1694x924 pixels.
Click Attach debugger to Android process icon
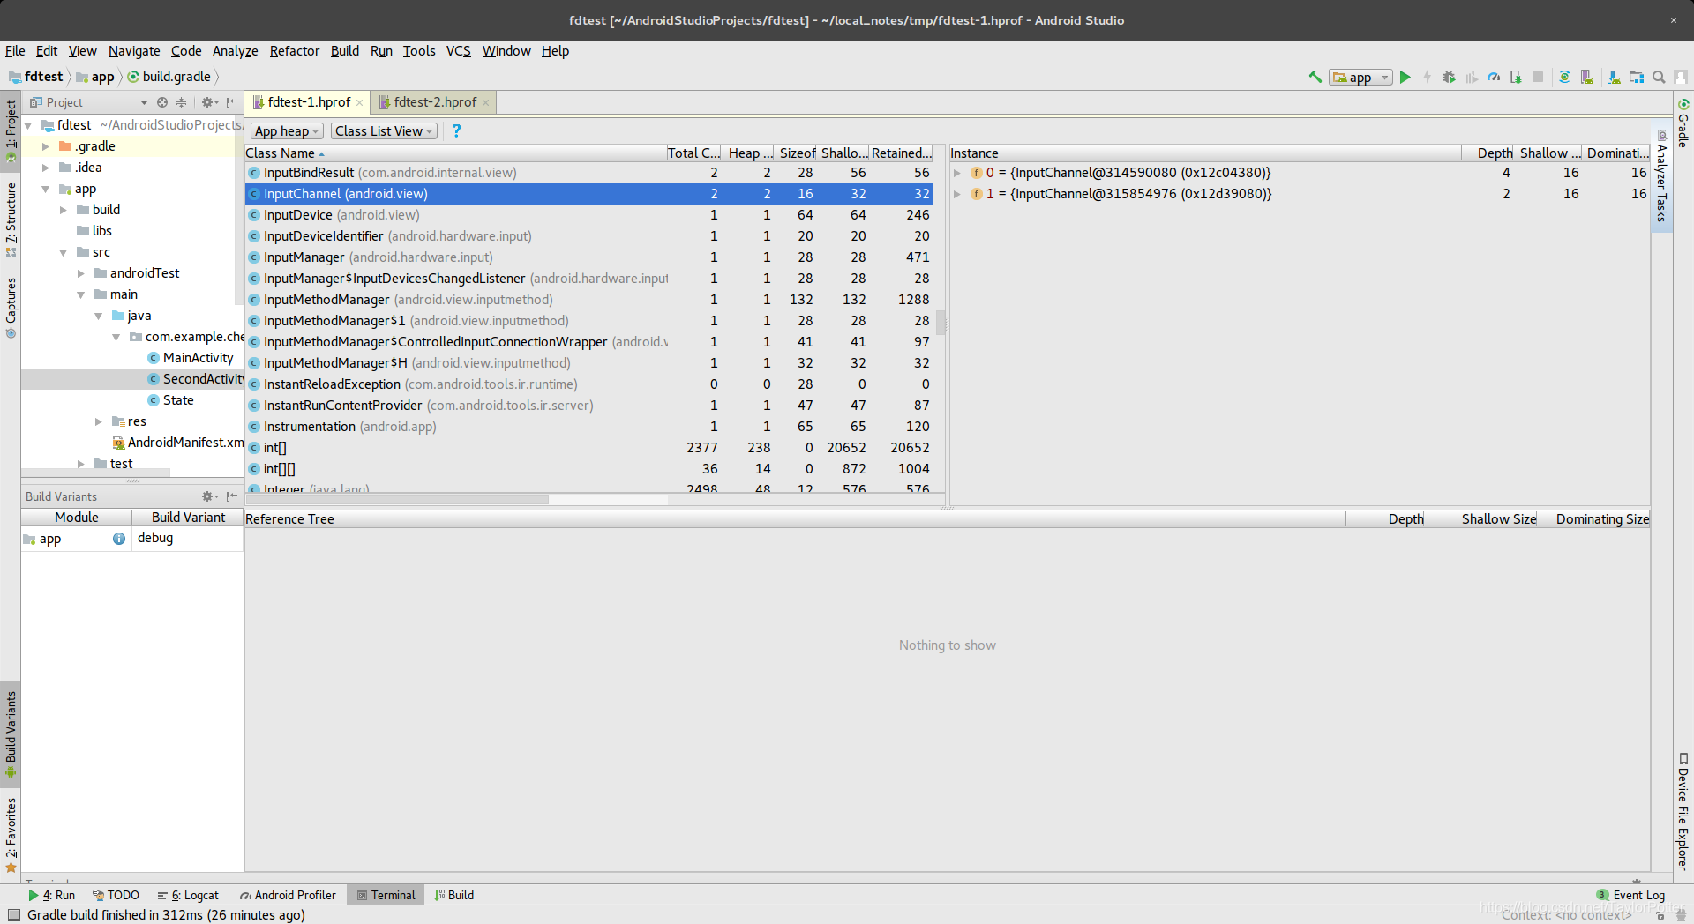point(1516,77)
